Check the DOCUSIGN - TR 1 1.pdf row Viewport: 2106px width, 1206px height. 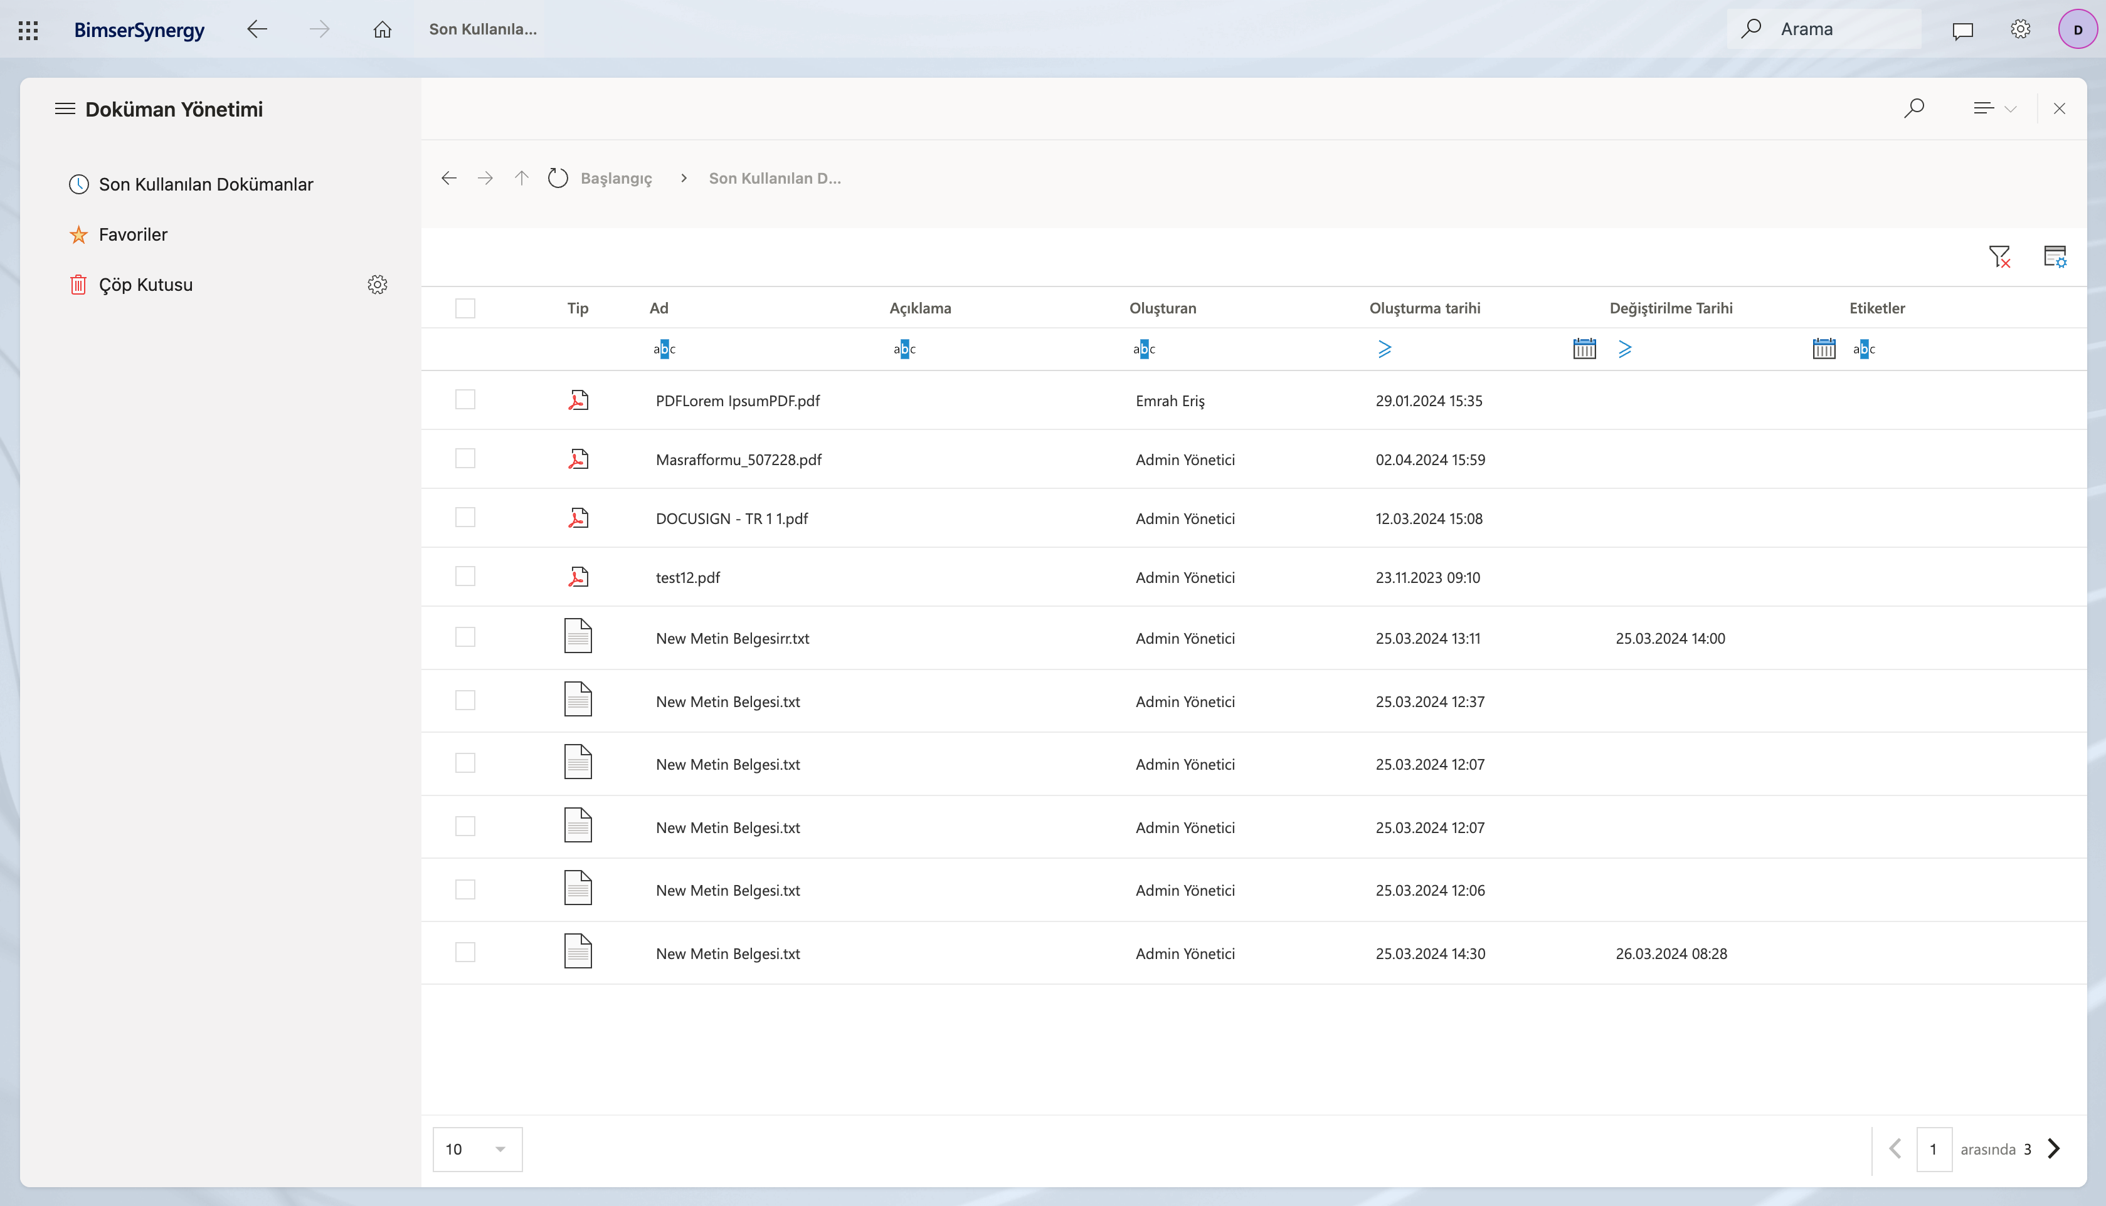[465, 517]
